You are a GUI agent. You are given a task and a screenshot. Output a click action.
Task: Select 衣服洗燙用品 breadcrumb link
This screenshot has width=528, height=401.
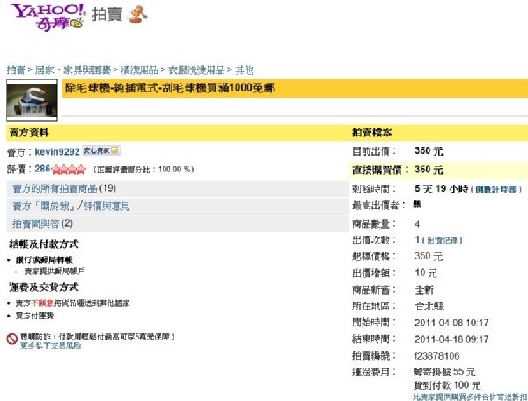pos(196,69)
